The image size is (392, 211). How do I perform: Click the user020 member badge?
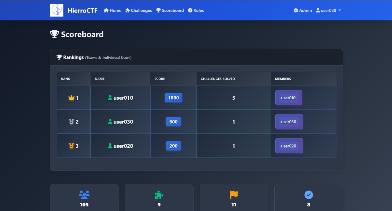tap(288, 146)
